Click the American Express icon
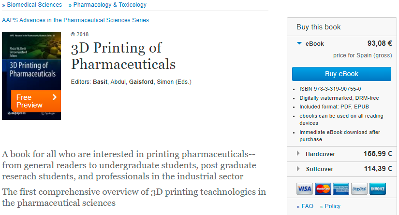 coord(341,188)
